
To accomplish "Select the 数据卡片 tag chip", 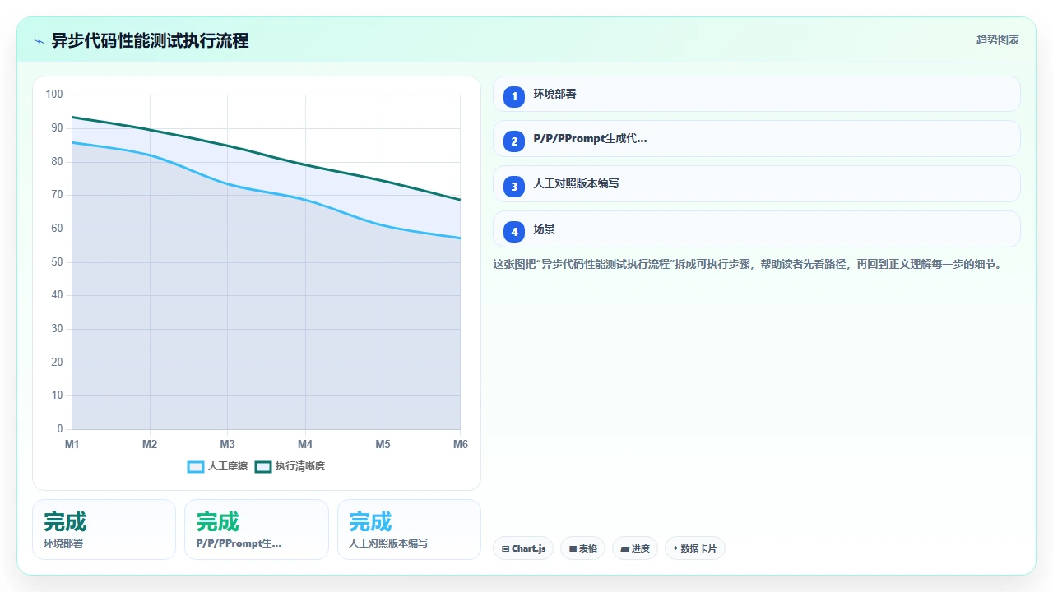I will 694,548.
